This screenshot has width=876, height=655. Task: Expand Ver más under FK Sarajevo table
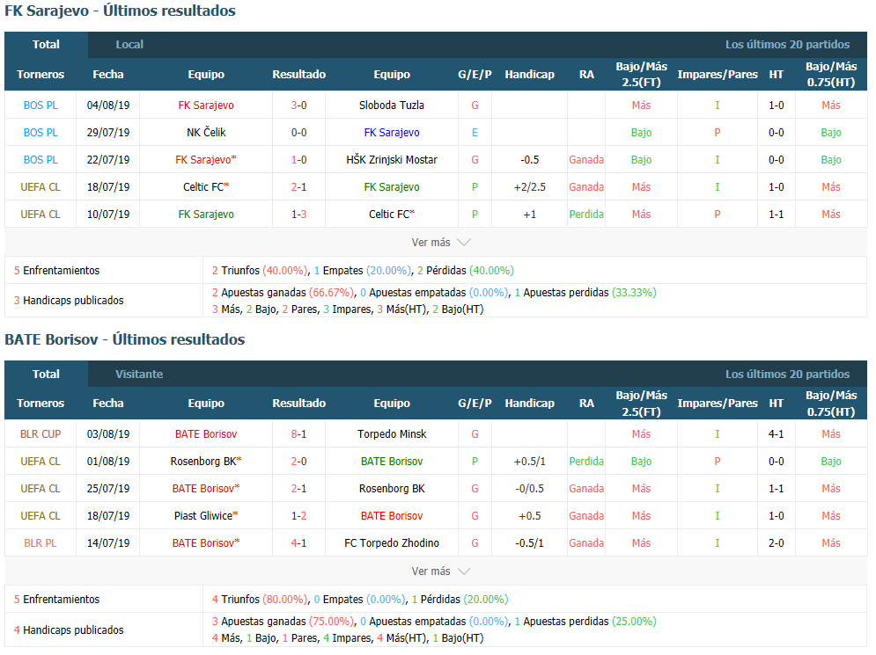[x=441, y=243]
